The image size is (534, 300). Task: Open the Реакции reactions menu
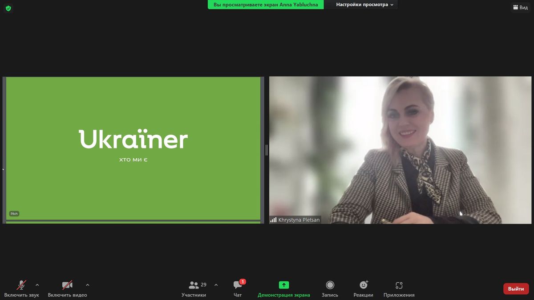coord(364,288)
